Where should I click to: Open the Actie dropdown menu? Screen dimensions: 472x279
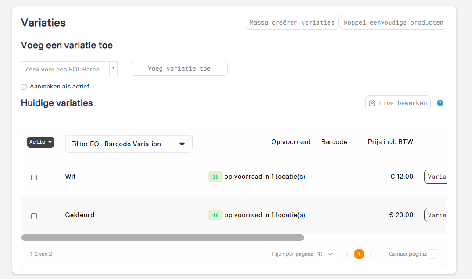point(41,142)
